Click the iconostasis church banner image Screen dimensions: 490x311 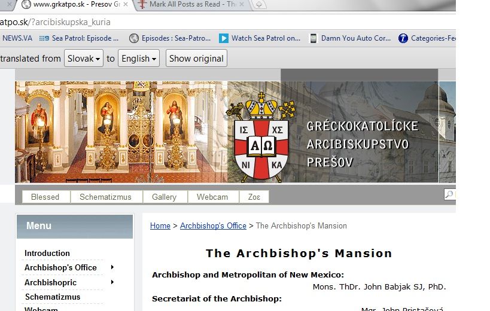click(121, 132)
